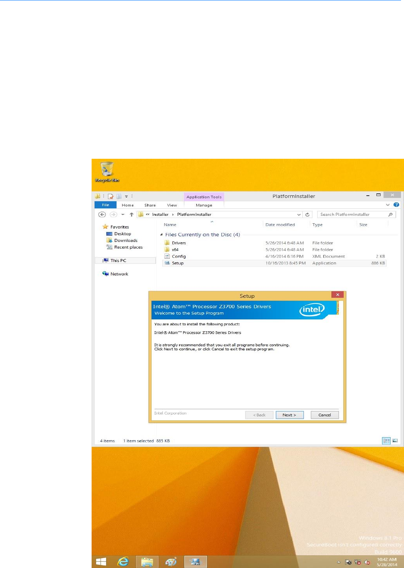Click the New folder quick access icon
This screenshot has height=568, width=404.
pyautogui.click(x=119, y=196)
